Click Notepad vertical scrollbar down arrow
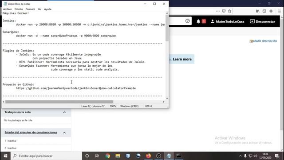Screen dimensions: 284x160 (x=167, y=98)
